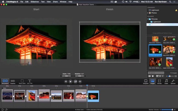Select the third storyboard slide

pos(32,96)
